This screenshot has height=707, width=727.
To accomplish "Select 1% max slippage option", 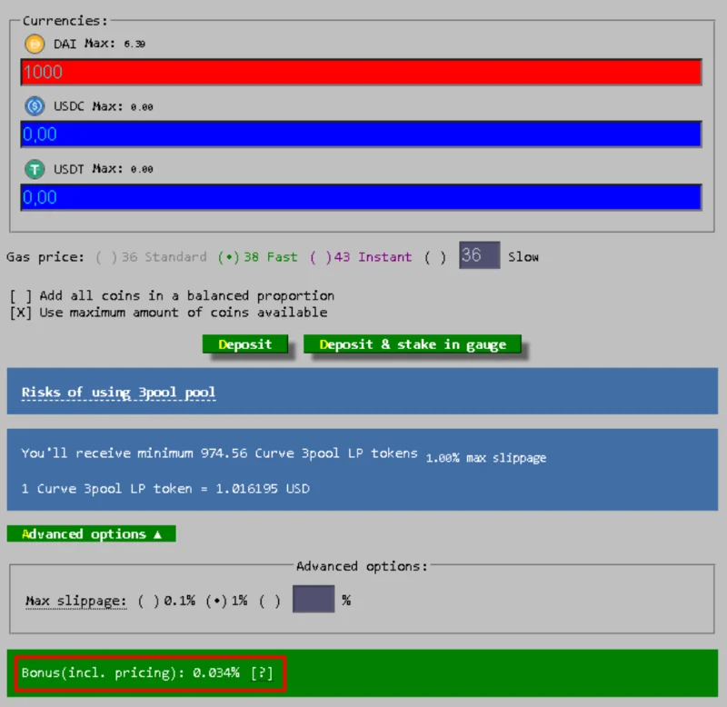I will click(x=226, y=601).
